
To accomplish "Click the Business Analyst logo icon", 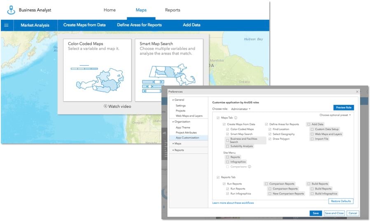I will (x=11, y=10).
